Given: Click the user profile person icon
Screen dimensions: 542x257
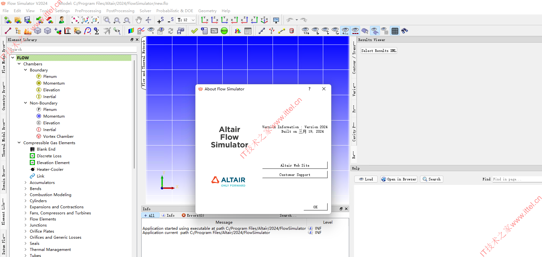Looking at the screenshot, I should (62, 20).
